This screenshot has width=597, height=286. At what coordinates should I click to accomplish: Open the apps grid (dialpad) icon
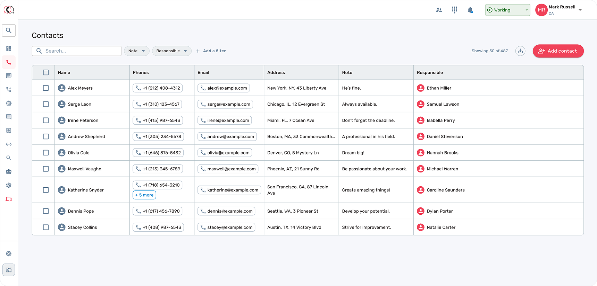click(454, 10)
